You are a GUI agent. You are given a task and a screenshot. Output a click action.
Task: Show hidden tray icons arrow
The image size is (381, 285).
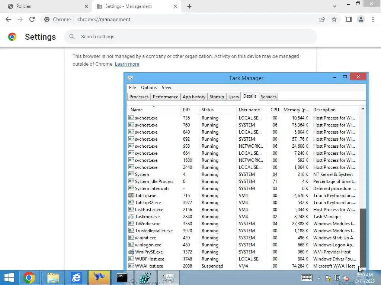pyautogui.click(x=319, y=278)
